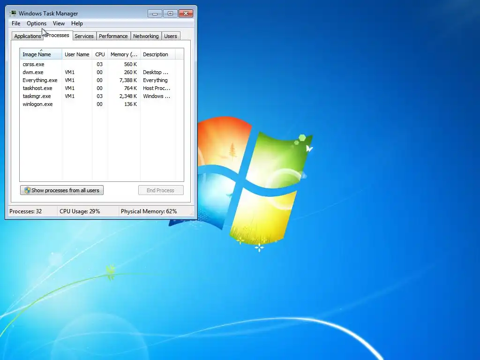
Task: Click the 764 K memory value
Action: pos(130,88)
